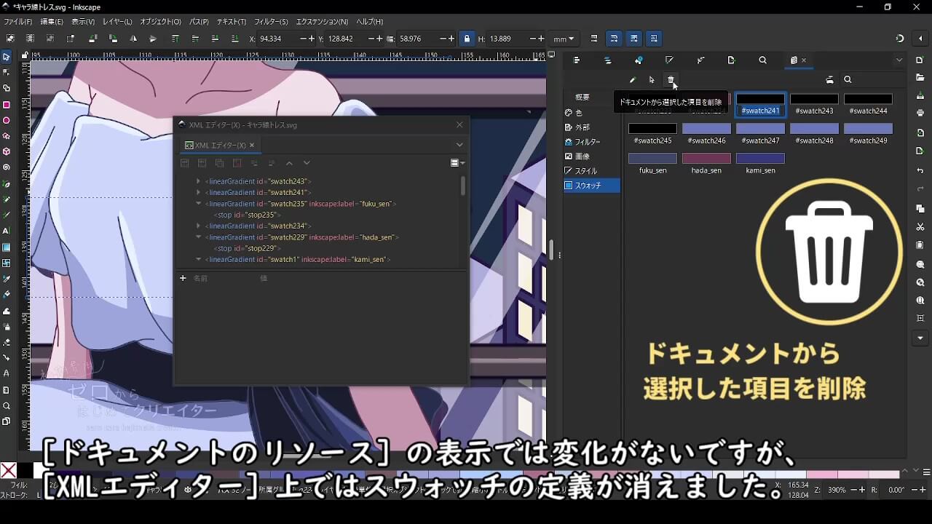Screen dimensions: 932x524
Task: Select スウォッチ category in resources list
Action: click(591, 186)
